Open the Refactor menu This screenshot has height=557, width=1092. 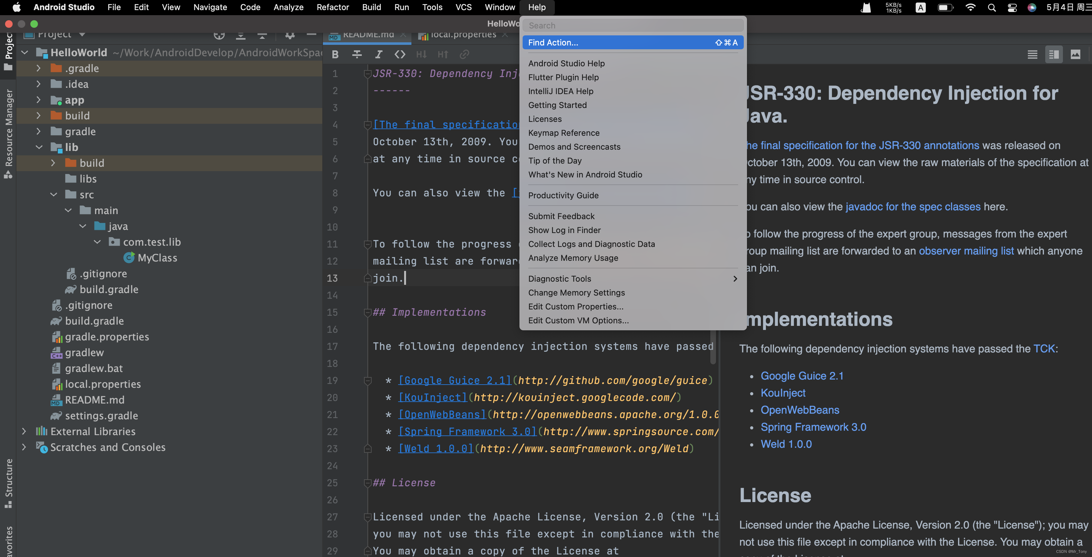[333, 7]
